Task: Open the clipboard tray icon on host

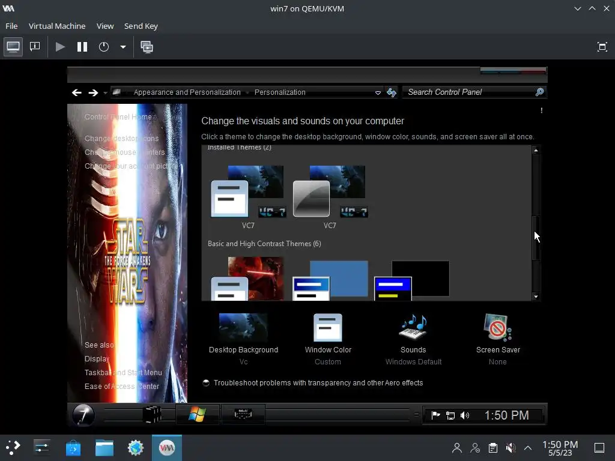Action: pos(493,448)
